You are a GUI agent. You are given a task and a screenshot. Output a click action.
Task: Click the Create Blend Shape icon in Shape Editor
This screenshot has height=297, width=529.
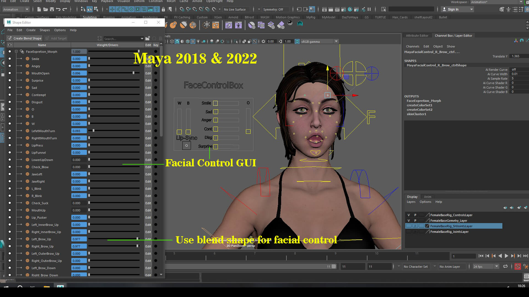pos(10,38)
